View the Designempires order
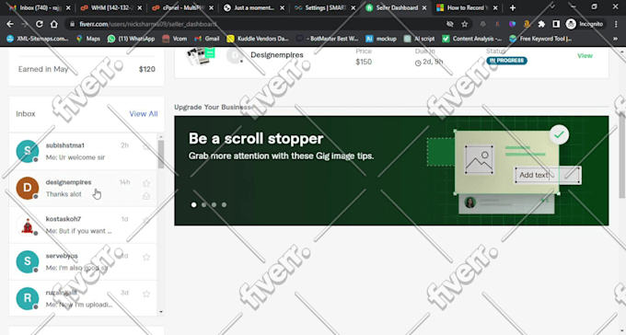This screenshot has height=335, width=626. click(x=585, y=56)
